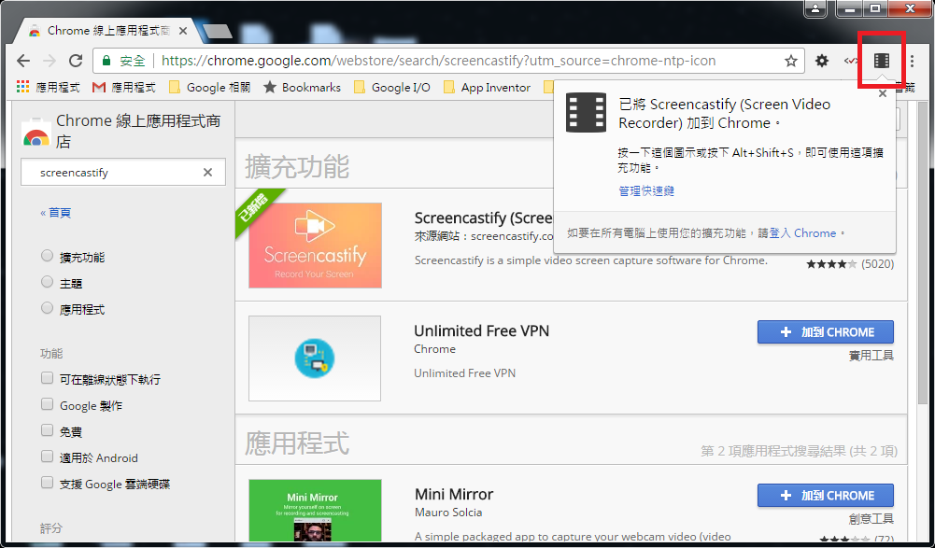
Task: Check the Google 製作 filter
Action: (47, 403)
